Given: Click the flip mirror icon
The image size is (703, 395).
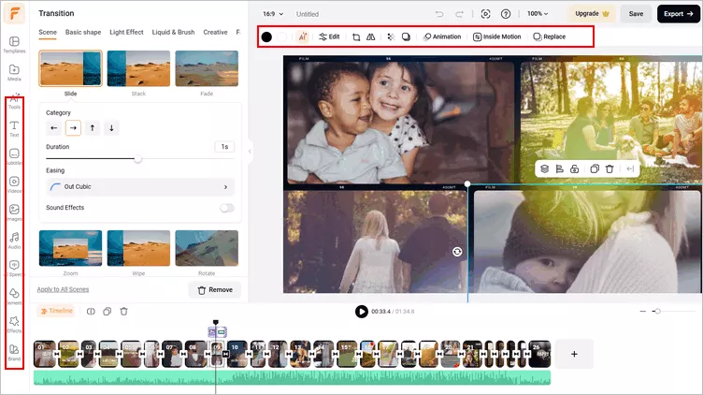Looking at the screenshot, I should click(371, 37).
